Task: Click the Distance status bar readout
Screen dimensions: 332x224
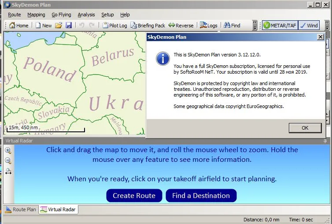Action: 261,220
